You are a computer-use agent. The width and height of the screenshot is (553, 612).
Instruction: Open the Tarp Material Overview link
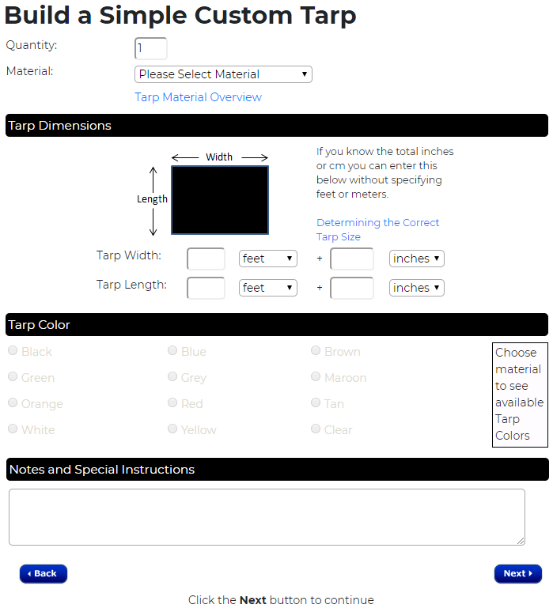(198, 97)
